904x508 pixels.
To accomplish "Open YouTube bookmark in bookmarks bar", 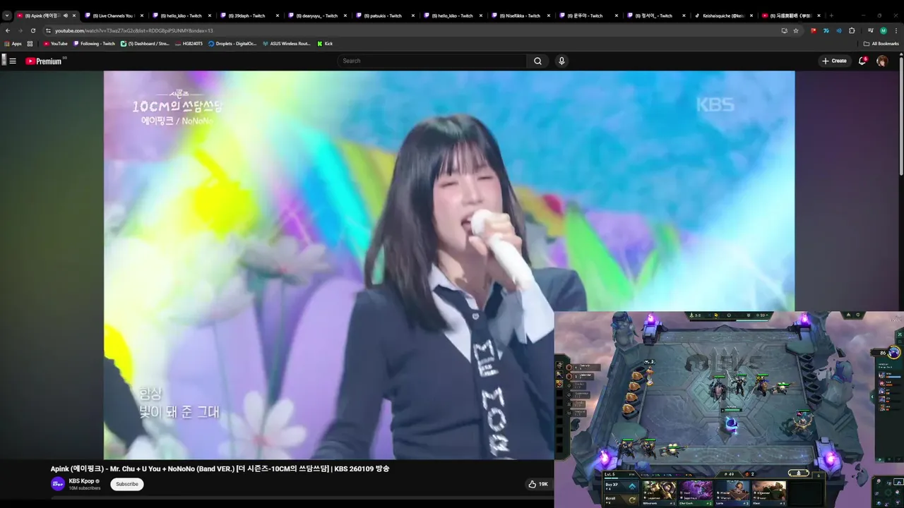I will coord(56,44).
